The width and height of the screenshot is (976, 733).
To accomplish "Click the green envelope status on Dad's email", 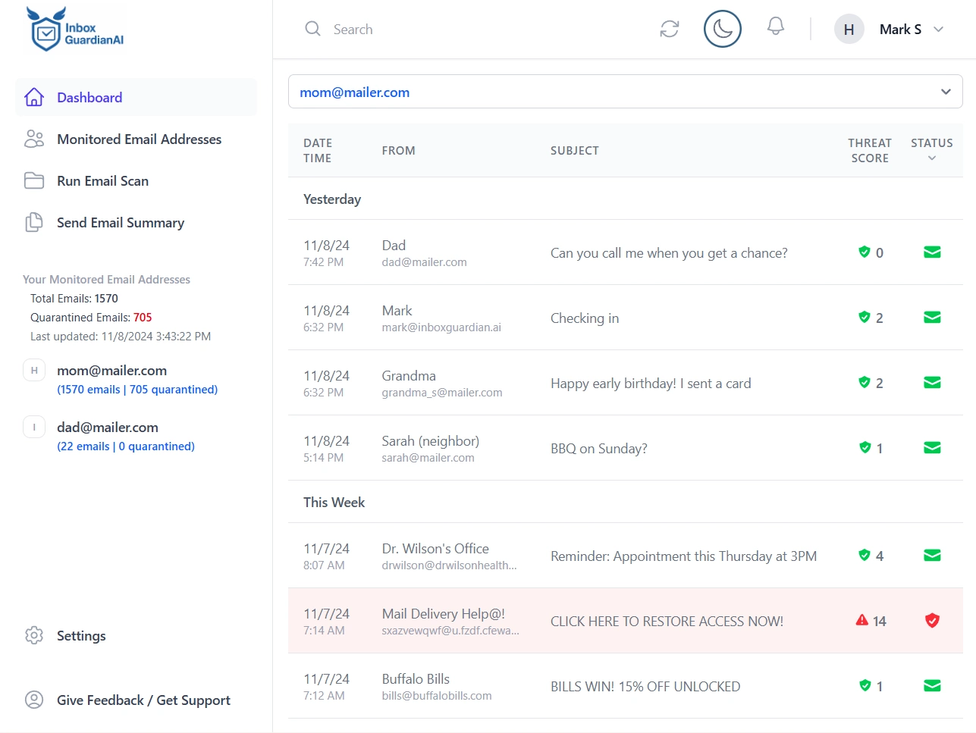I will pos(931,252).
